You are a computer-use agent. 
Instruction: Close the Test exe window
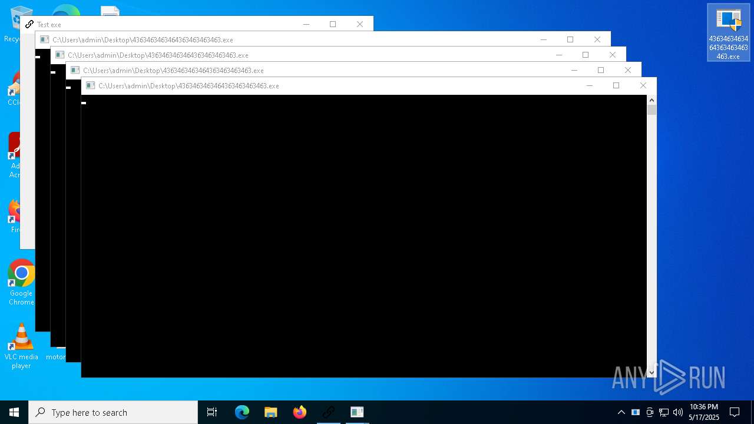[360, 24]
